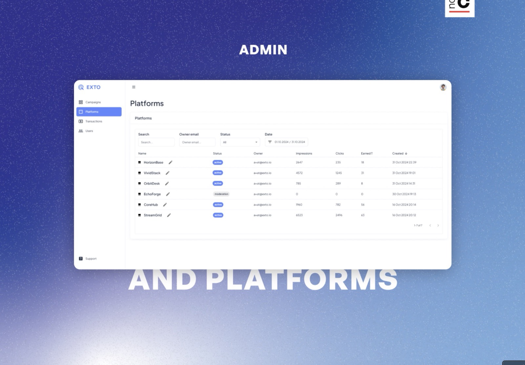Click the date filter icon
This screenshot has width=525, height=365.
tap(270, 142)
